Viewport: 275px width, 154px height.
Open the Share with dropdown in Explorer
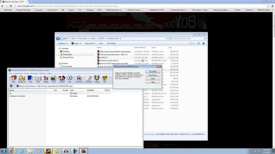pyautogui.click(x=90, y=43)
